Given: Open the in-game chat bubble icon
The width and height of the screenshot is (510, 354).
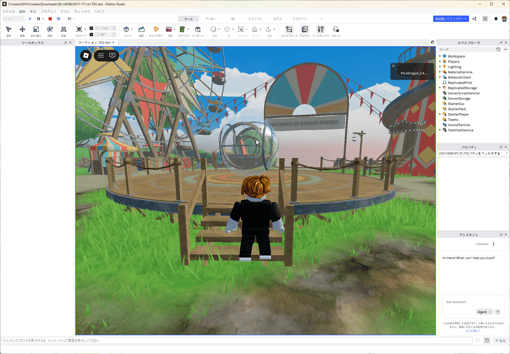Looking at the screenshot, I should pos(113,55).
